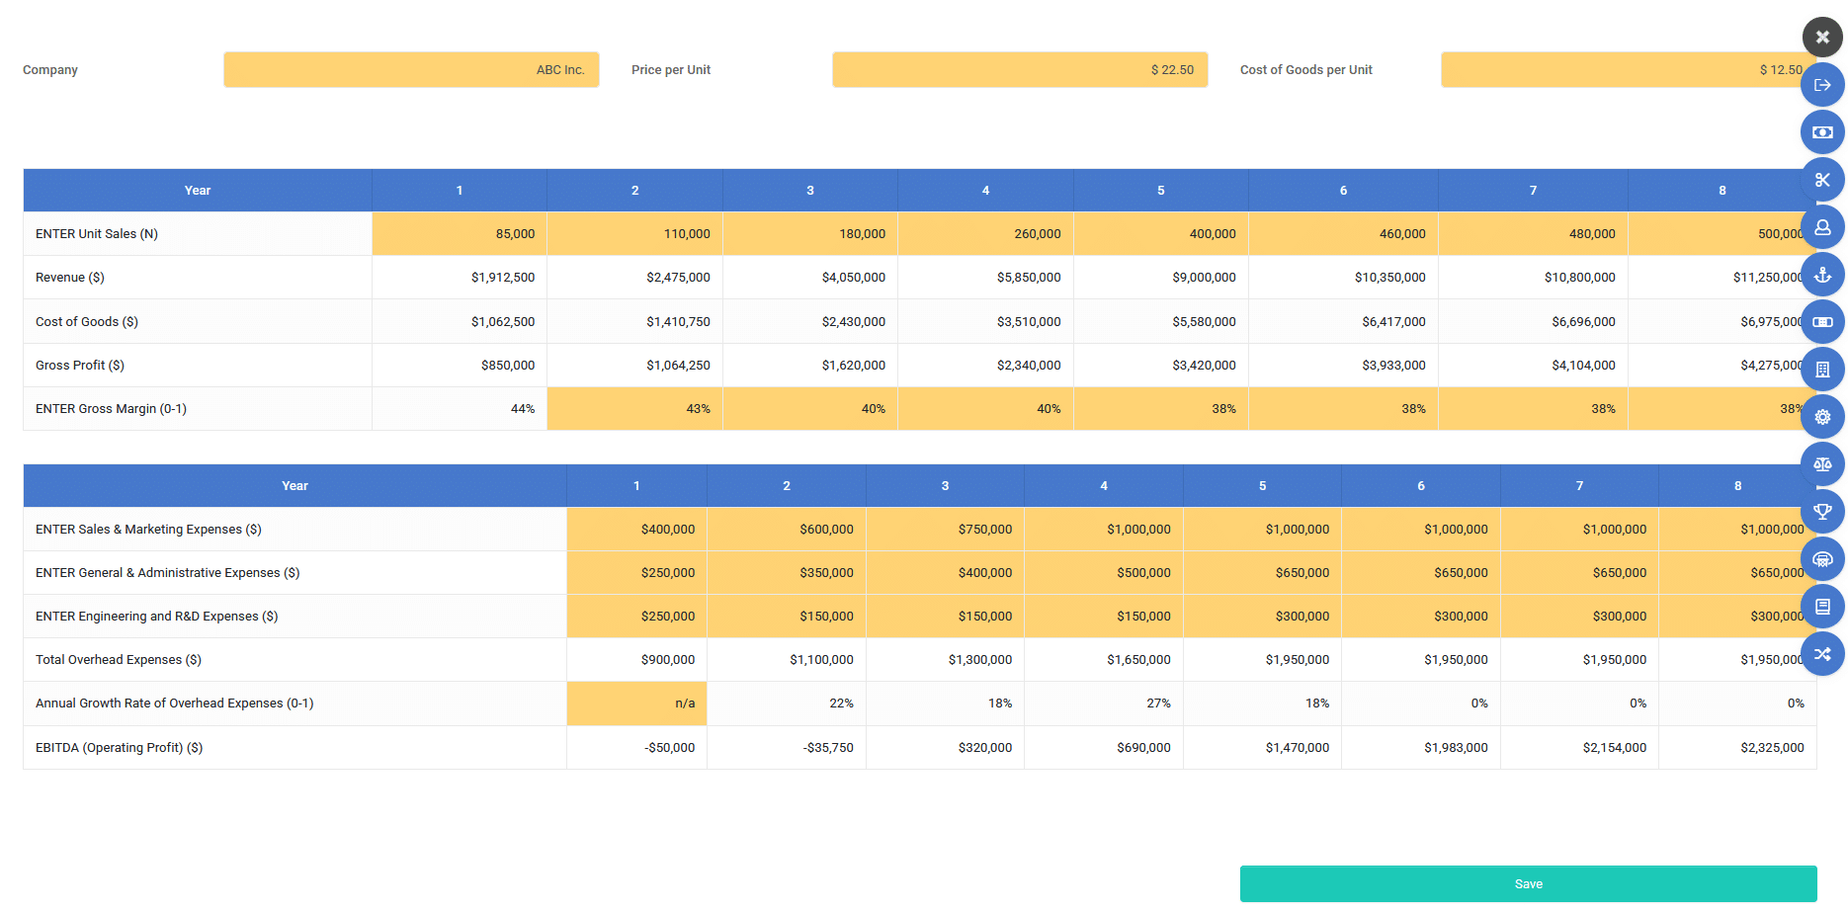Open the money bill icon button
Viewport: 1848px width, 911px height.
(1822, 132)
